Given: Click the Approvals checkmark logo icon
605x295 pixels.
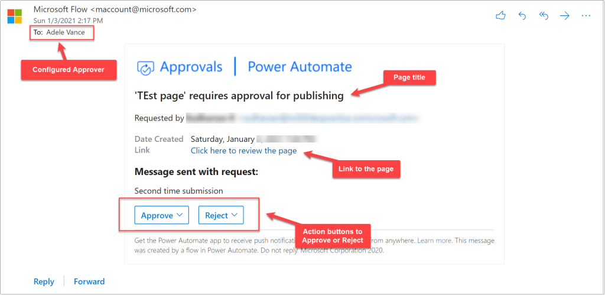Looking at the screenshot, I should [x=146, y=67].
